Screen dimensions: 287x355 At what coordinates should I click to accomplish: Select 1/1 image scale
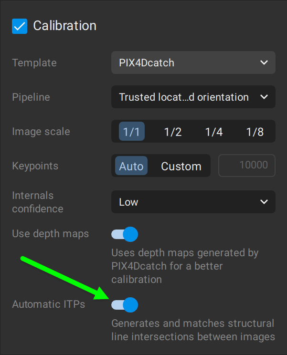131,132
